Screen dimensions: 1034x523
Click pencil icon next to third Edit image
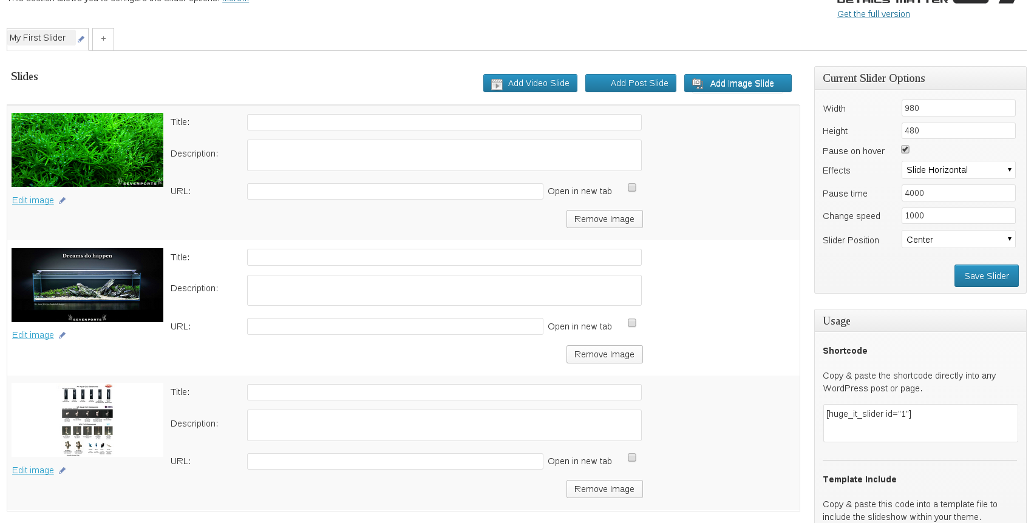tap(62, 471)
